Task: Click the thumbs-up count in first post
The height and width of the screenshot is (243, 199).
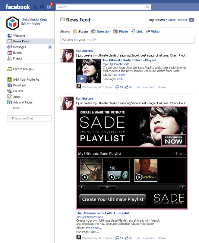Action: pos(128,87)
